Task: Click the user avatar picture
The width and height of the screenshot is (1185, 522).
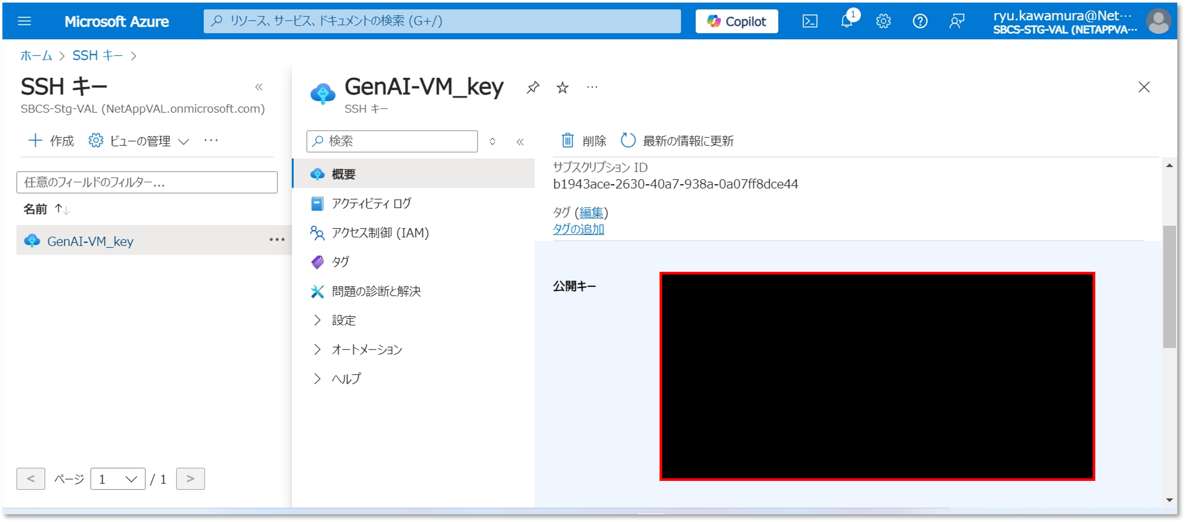Action: point(1158,21)
